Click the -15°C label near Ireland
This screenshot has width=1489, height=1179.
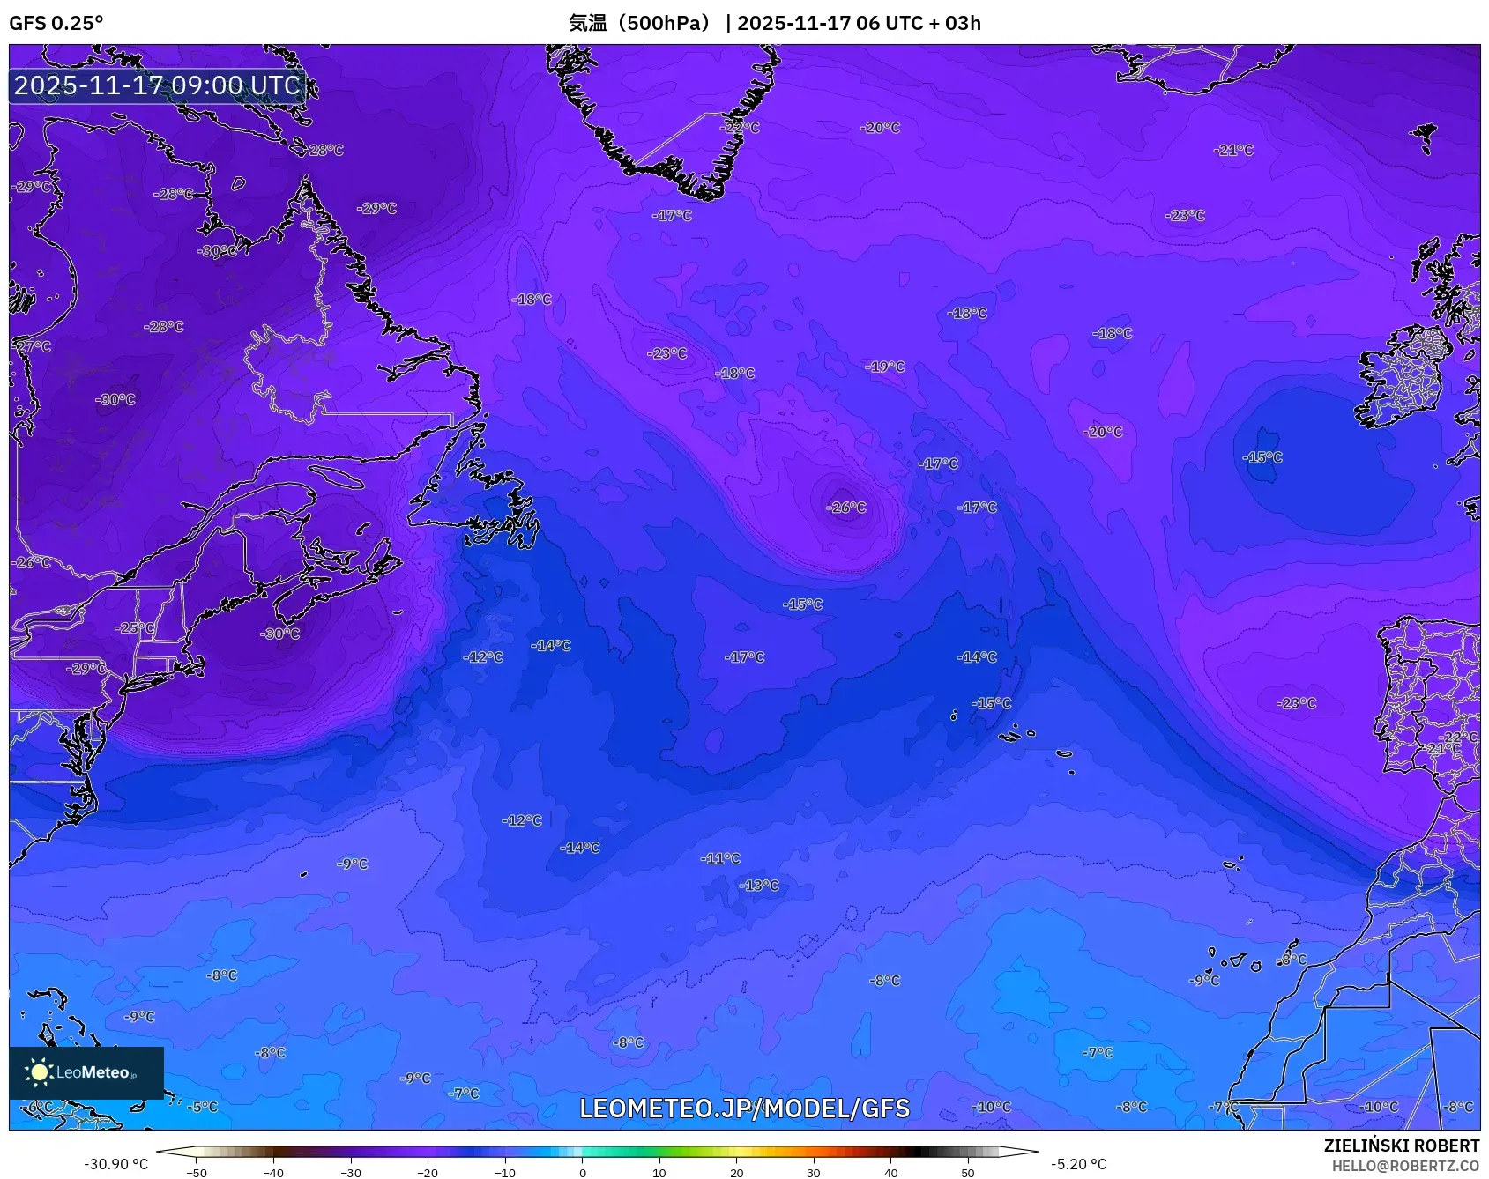click(1262, 457)
